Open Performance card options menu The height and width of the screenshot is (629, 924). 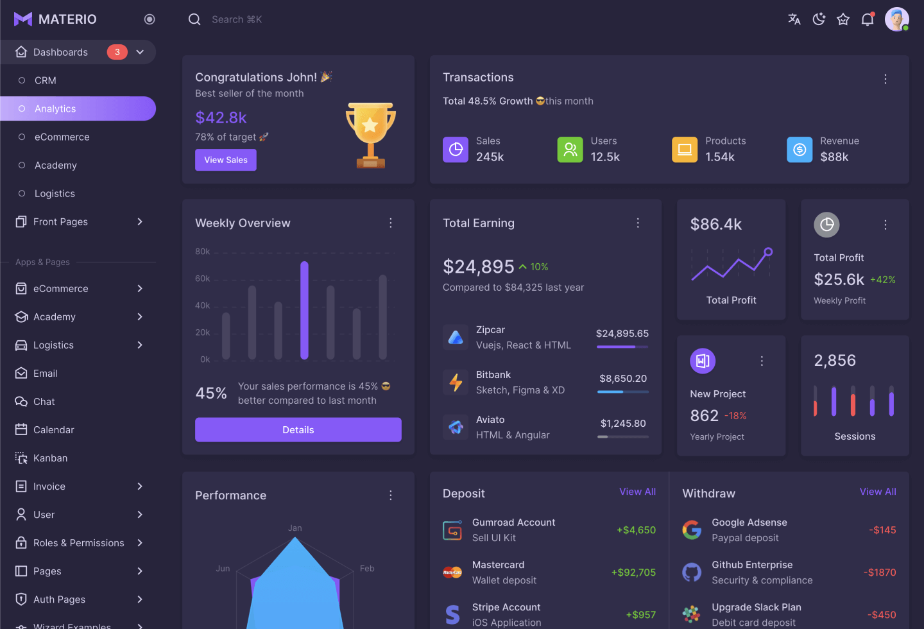[391, 495]
